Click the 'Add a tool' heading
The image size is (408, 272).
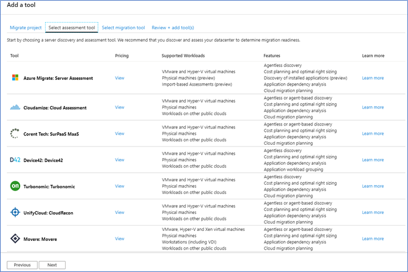pos(21,5)
